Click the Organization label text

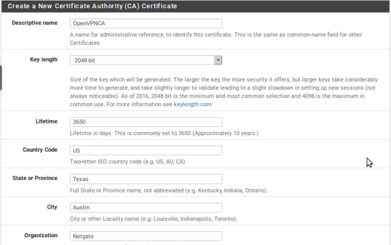pos(41,235)
